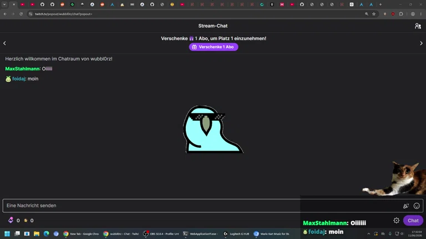Open a new browser tab with plus
This screenshot has height=239, width=426.
(381, 4)
